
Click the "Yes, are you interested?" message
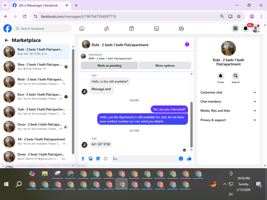169,109
